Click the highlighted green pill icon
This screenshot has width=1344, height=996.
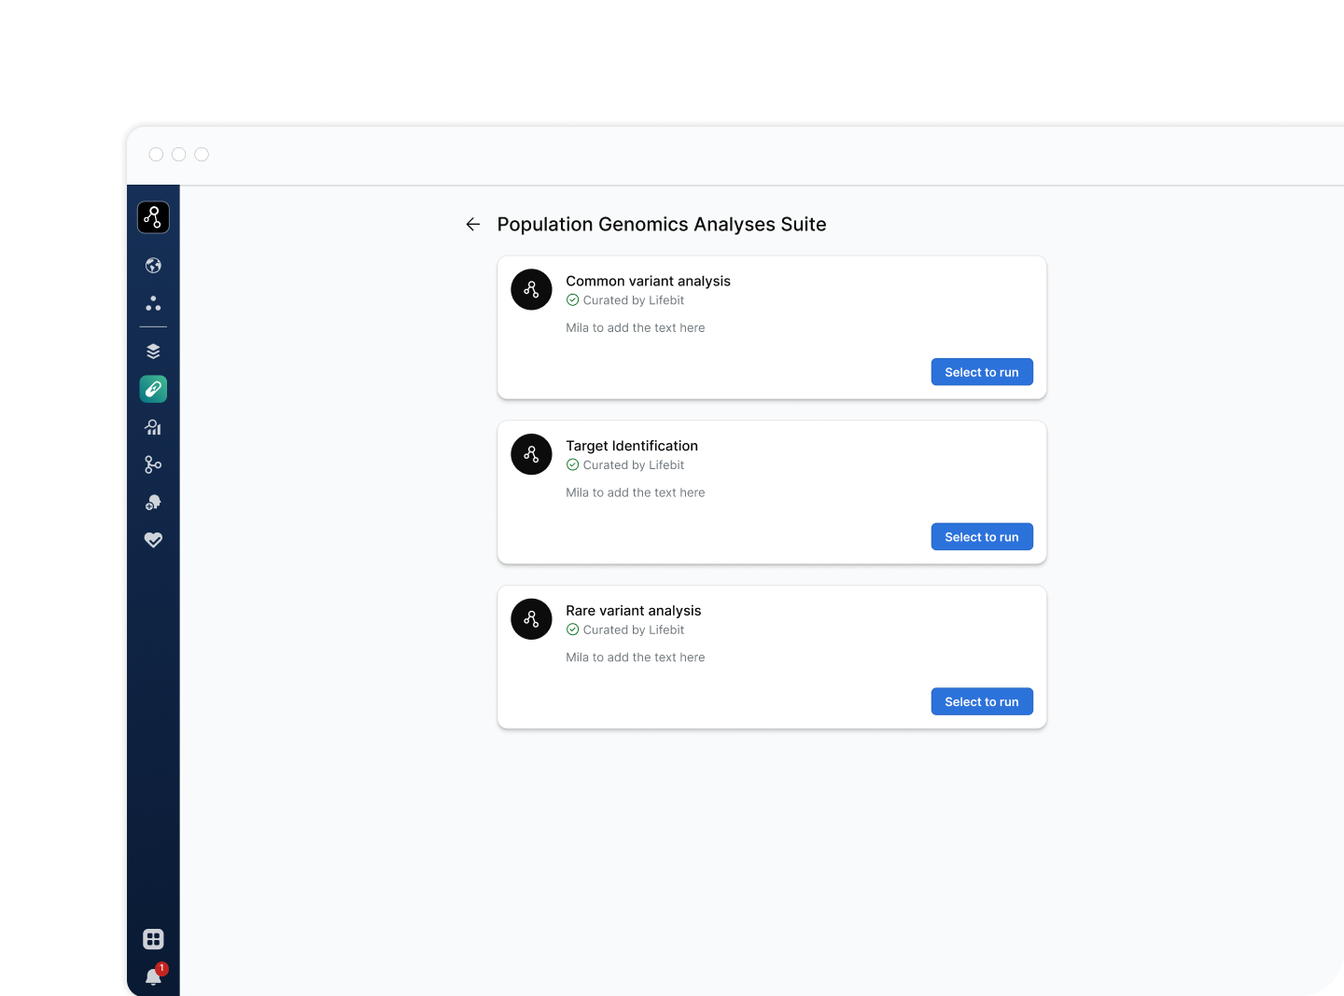(153, 389)
